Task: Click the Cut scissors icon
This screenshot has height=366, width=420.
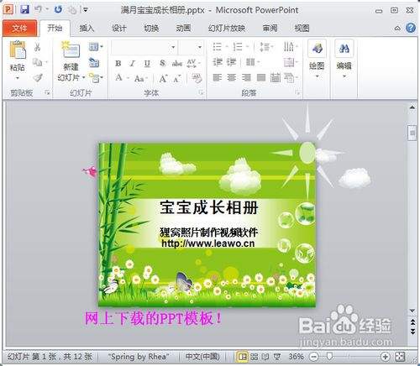Action: [x=37, y=47]
